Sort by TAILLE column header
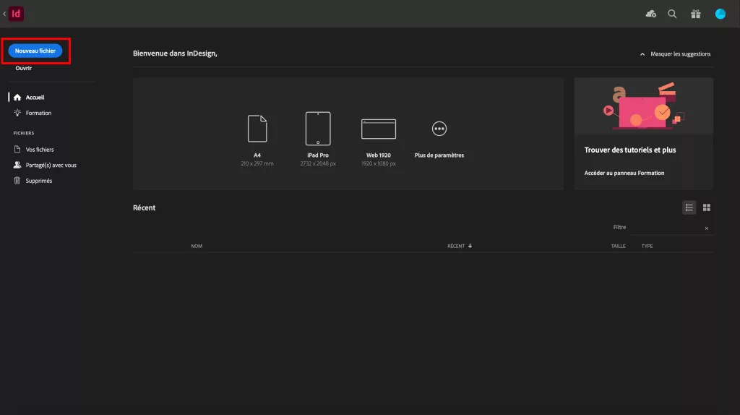This screenshot has width=740, height=415. (619, 246)
